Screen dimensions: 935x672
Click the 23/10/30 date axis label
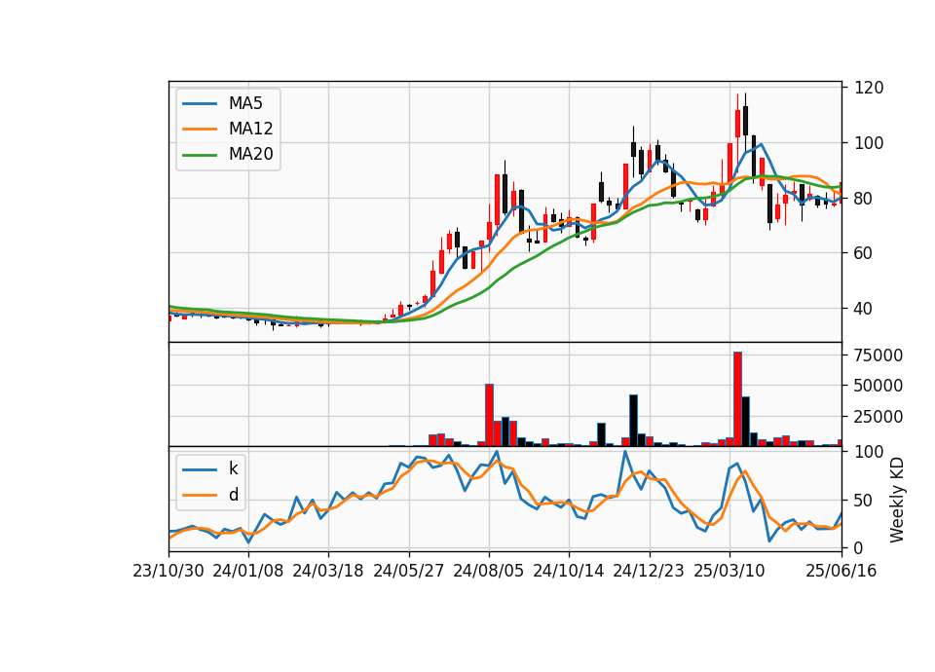pos(168,572)
